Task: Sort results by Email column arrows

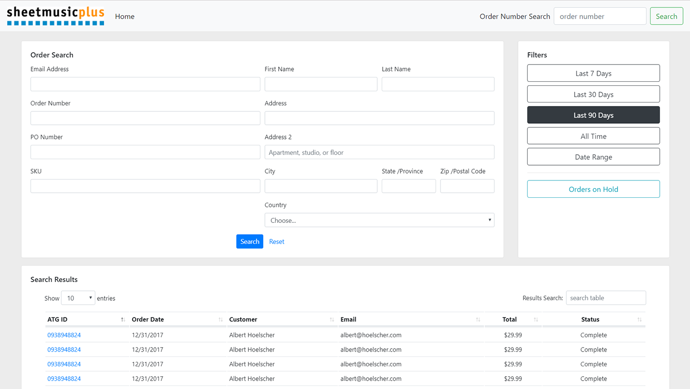Action: coord(478,319)
